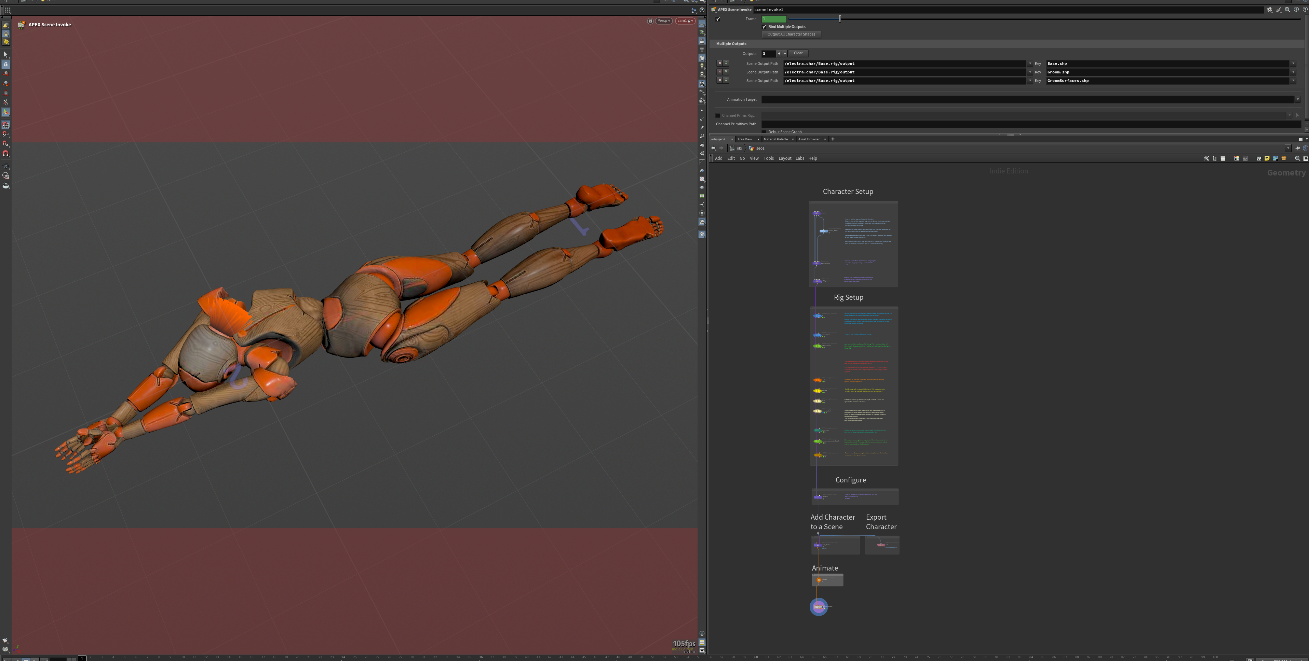Activate the Move tool in viewport toolbar
The width and height of the screenshot is (1309, 661).
[x=5, y=74]
